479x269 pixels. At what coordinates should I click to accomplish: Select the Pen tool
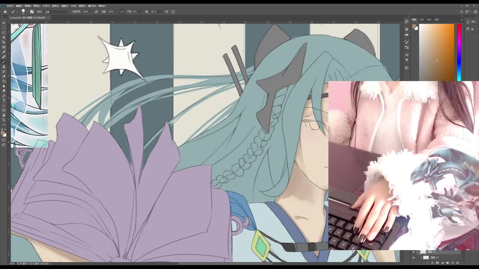pyautogui.click(x=4, y=96)
